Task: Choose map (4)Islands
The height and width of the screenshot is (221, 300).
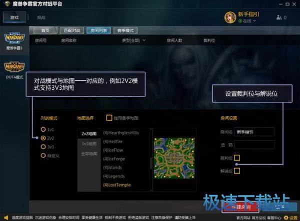Action: 112,168
